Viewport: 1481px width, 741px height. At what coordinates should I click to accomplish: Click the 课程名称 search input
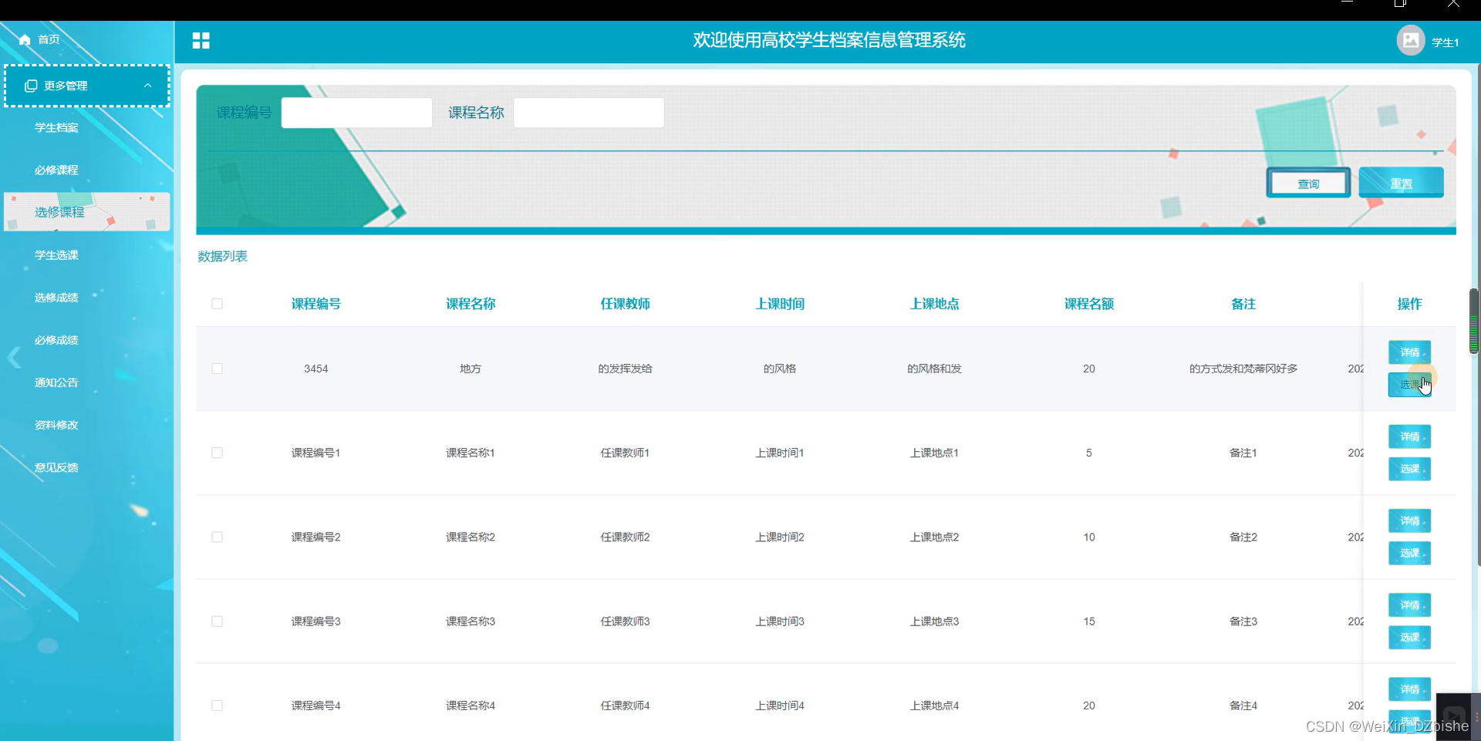point(589,113)
